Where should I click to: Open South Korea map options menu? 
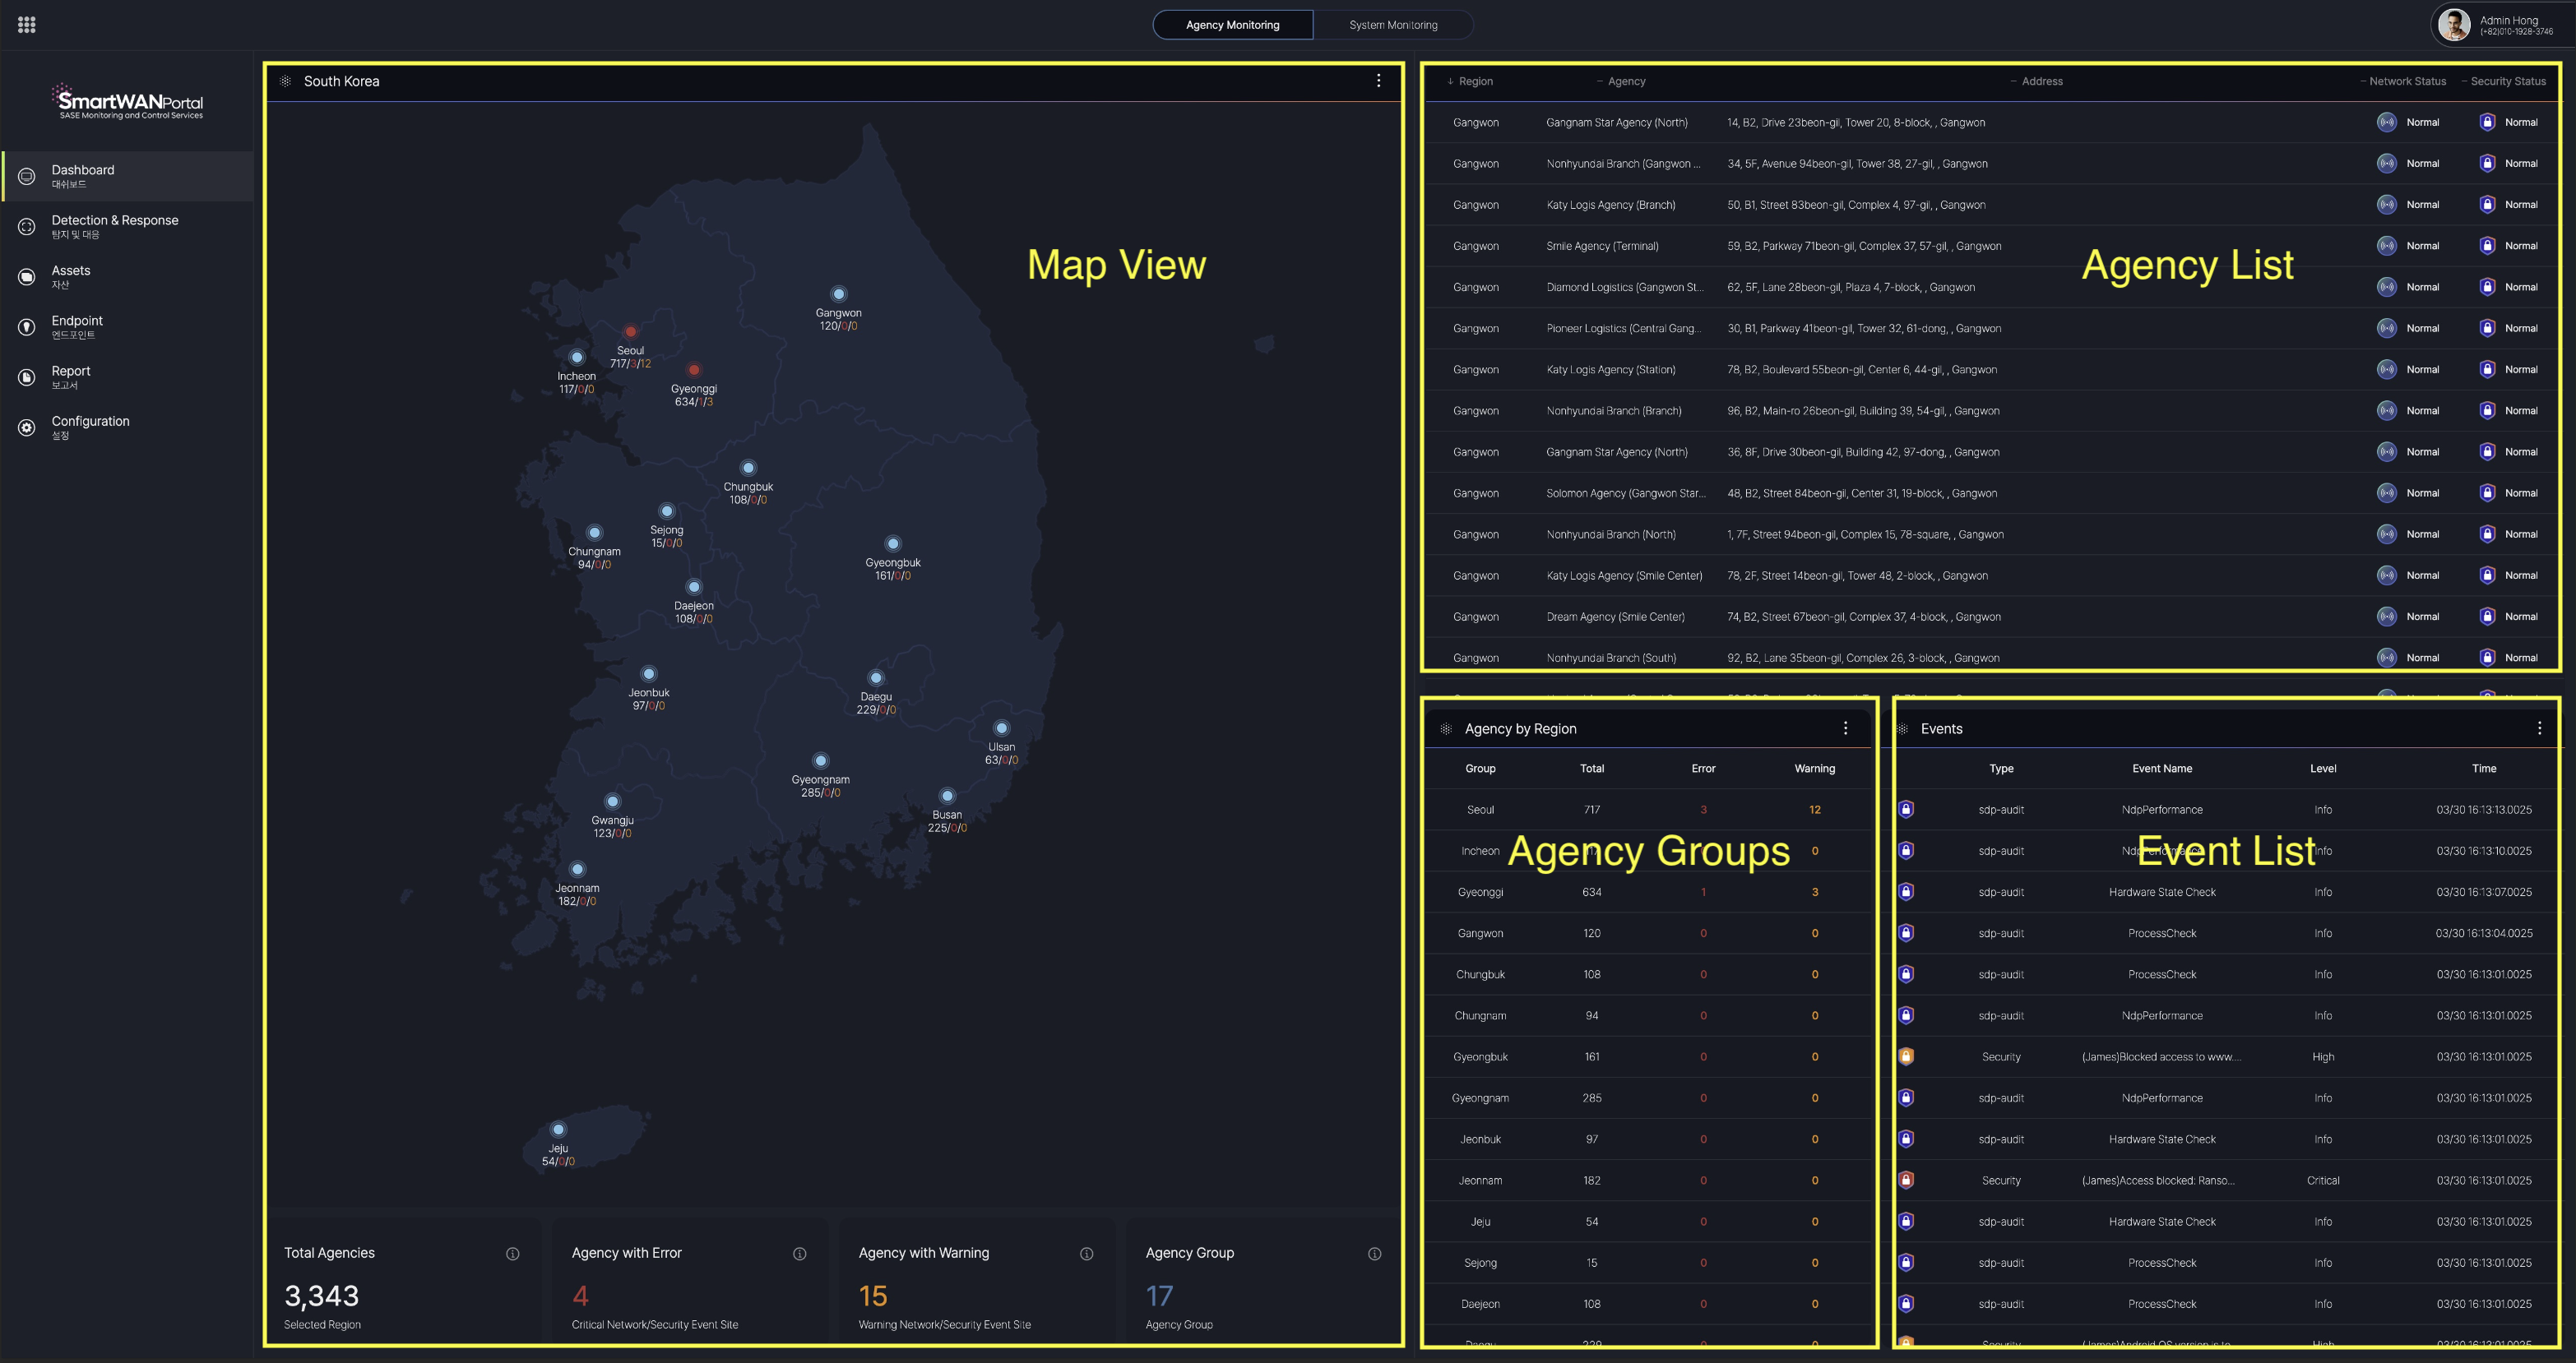1379,81
